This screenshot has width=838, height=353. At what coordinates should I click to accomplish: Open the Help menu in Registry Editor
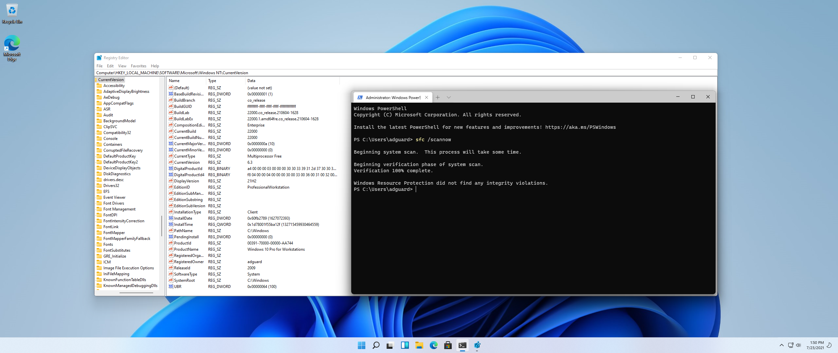[155, 66]
